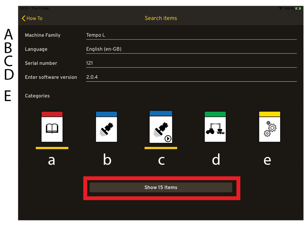
Task: Select the yellow gears settings category
Action: (x=269, y=127)
